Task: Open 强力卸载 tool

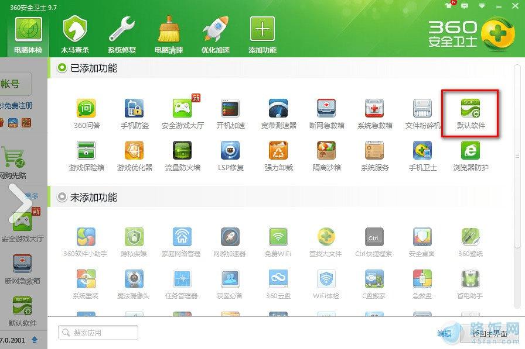Action: point(278,156)
